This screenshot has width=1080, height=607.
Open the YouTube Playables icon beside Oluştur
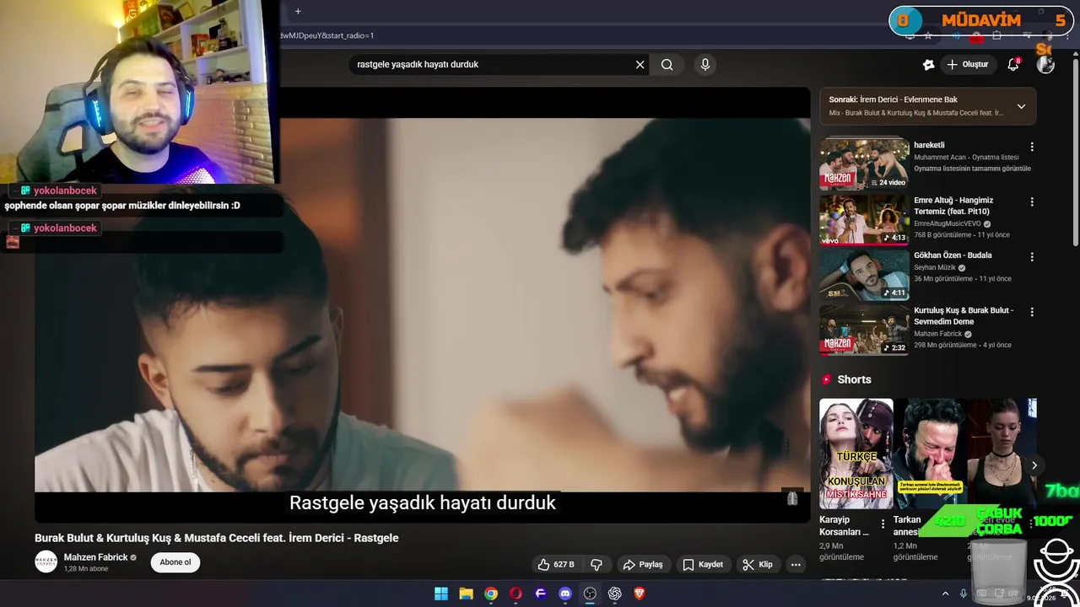click(928, 65)
